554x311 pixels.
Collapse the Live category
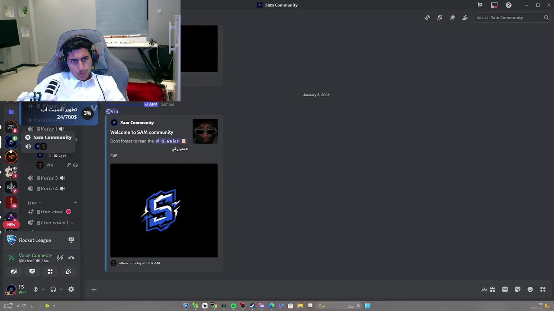pos(34,203)
